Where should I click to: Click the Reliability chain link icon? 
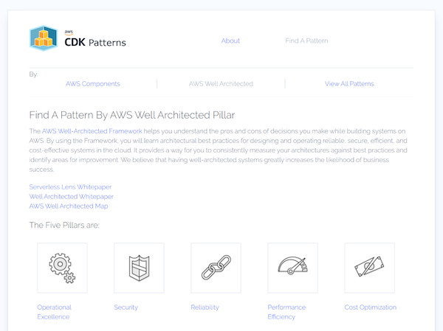click(x=216, y=268)
